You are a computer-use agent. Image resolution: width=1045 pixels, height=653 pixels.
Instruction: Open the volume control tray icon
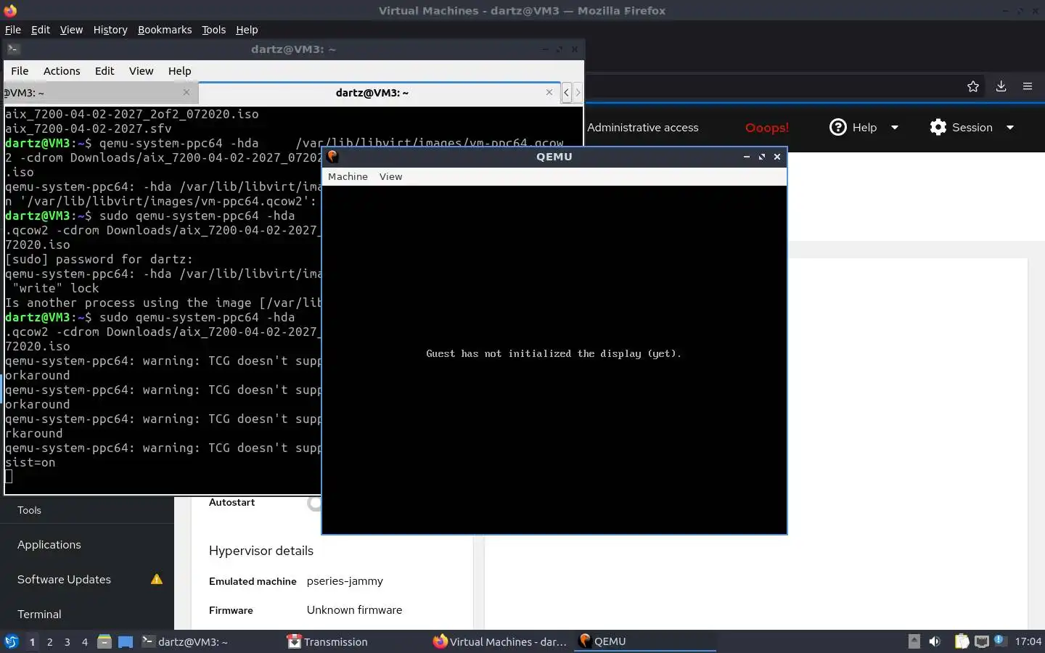(x=935, y=641)
